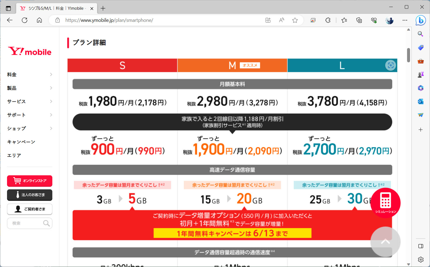Expand the 料金 menu
Screen dimensions: 430x267
coord(30,74)
